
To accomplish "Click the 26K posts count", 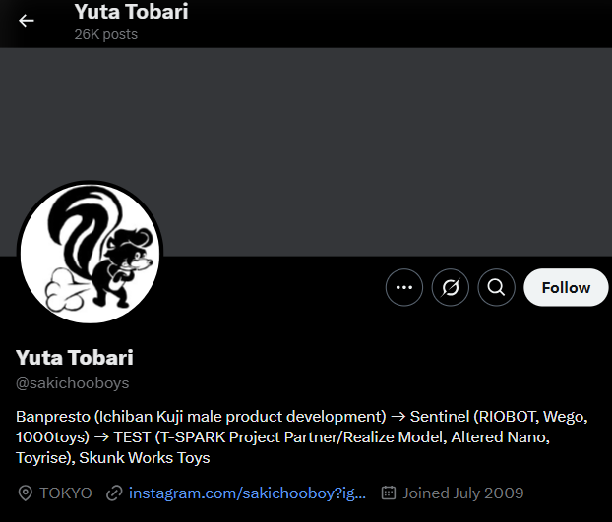I will point(106,34).
